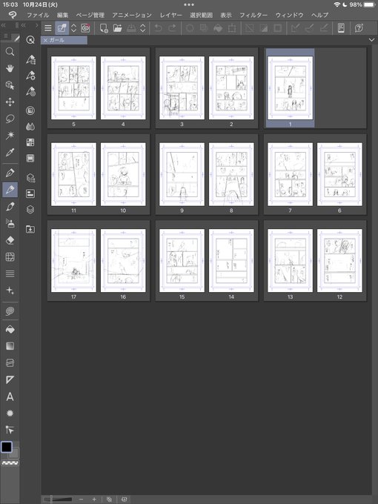Viewport: 378px width, 504px height.
Task: Select the Eyedropper tool
Action: pos(10,153)
